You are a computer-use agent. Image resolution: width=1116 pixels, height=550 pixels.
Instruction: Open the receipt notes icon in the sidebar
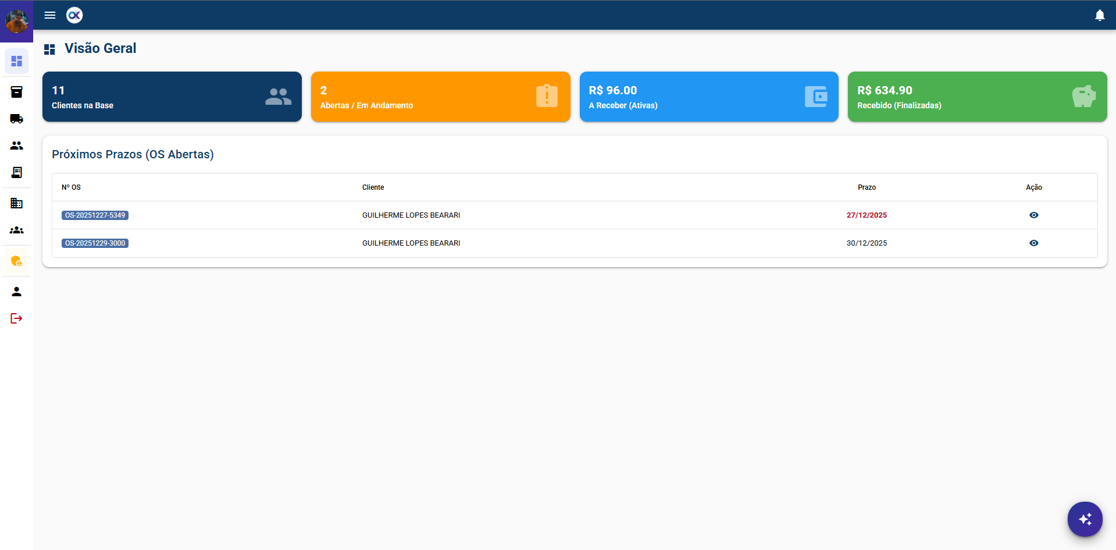16,172
